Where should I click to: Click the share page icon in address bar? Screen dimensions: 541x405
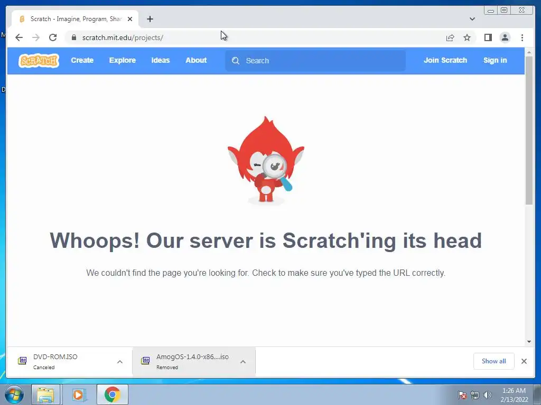(450, 37)
